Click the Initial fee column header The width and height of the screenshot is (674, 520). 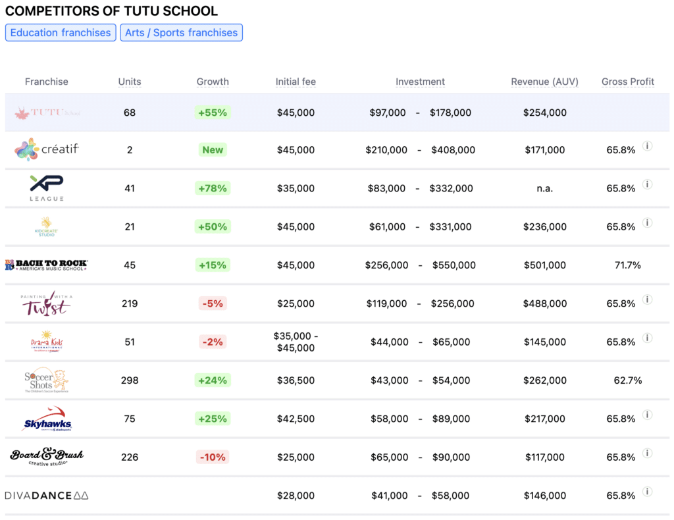(x=296, y=82)
